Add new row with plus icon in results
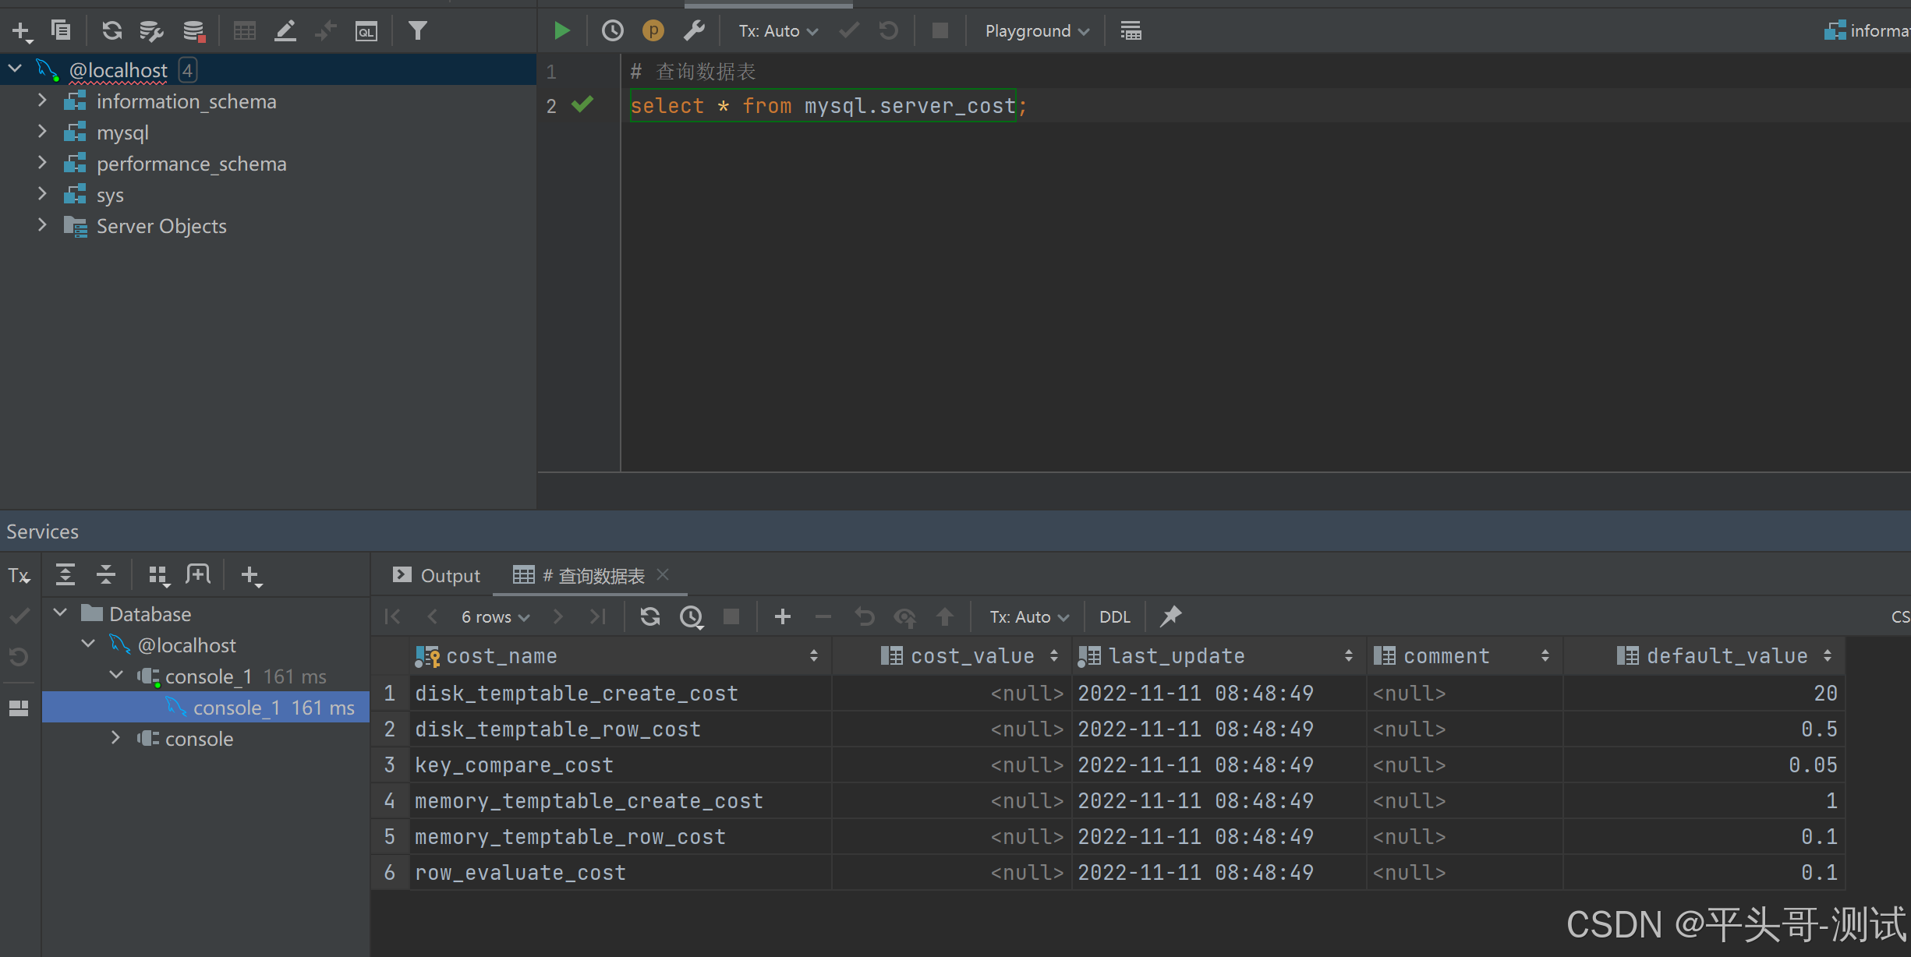The height and width of the screenshot is (957, 1911). point(783,616)
